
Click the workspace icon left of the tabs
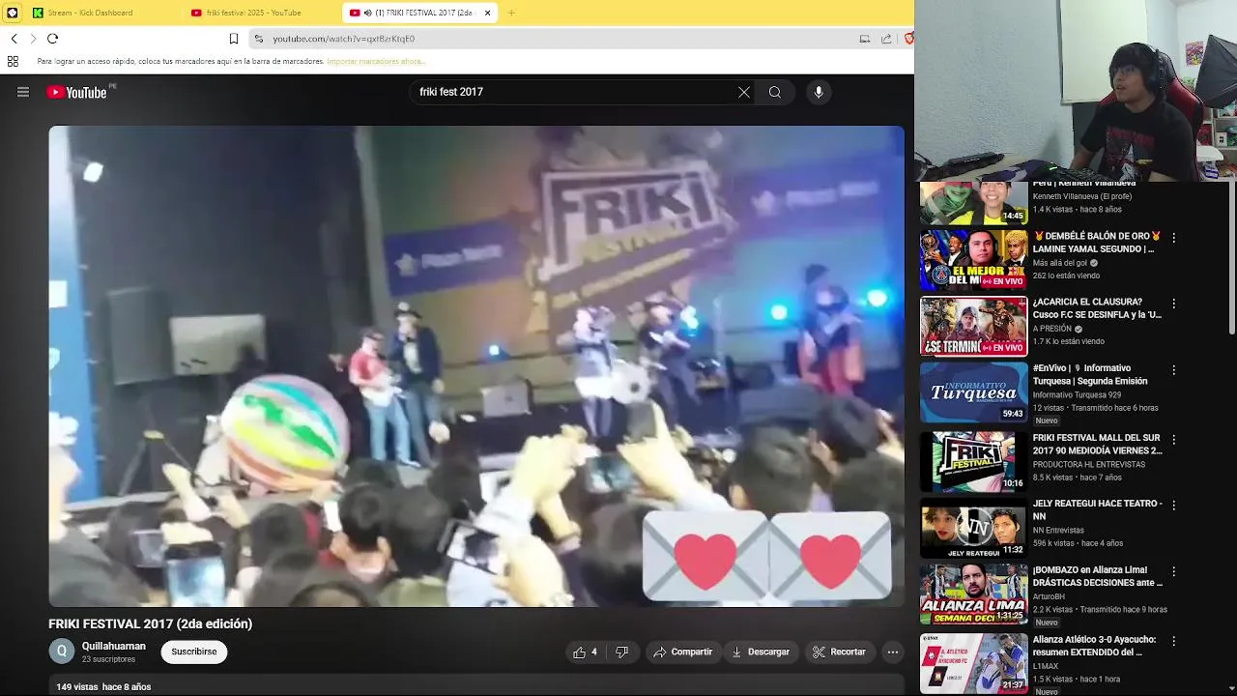pyautogui.click(x=12, y=13)
